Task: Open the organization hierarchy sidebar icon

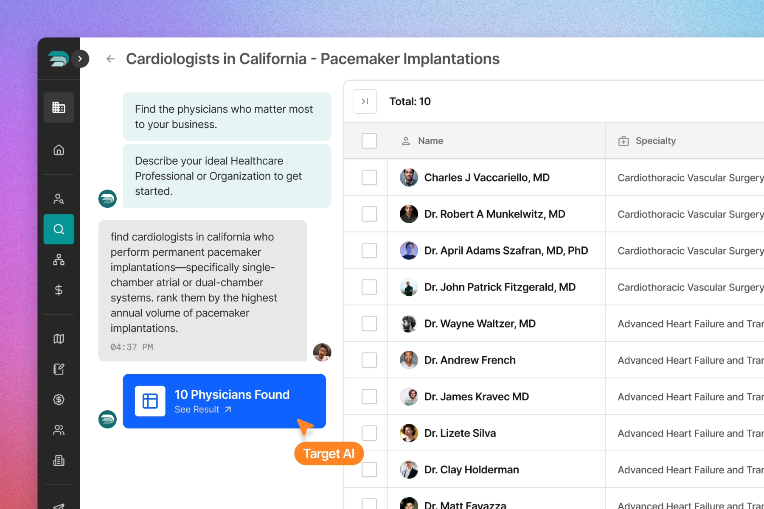Action: 59,260
